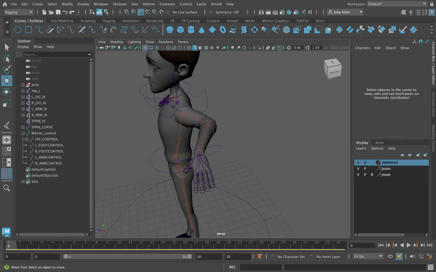The image size is (436, 272).
Task: Open the Rigging menu set dropdown
Action: (x=18, y=12)
